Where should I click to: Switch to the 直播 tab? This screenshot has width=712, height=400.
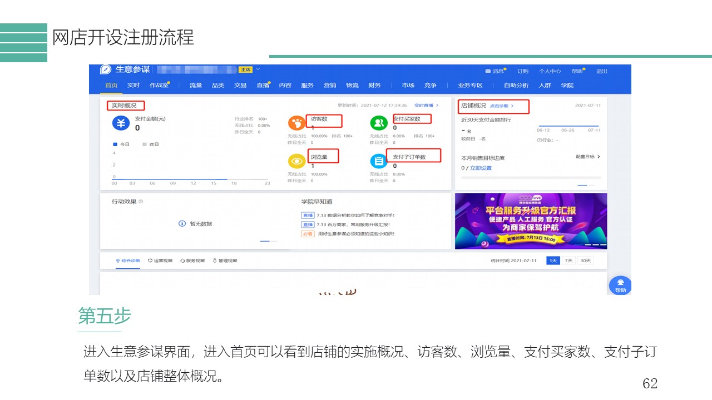(x=263, y=86)
